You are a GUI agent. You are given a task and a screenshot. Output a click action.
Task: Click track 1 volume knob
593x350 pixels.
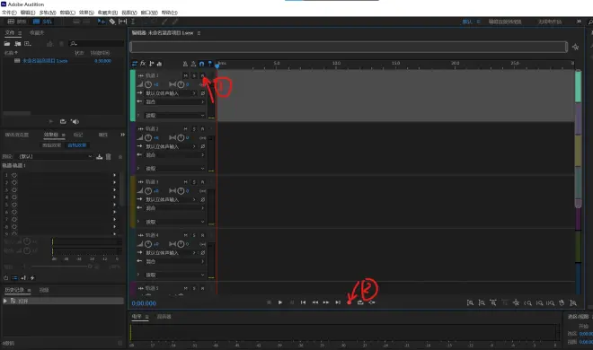point(148,84)
